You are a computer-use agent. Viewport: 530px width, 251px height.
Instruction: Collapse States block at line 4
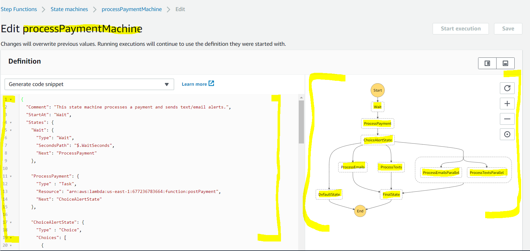coord(11,123)
